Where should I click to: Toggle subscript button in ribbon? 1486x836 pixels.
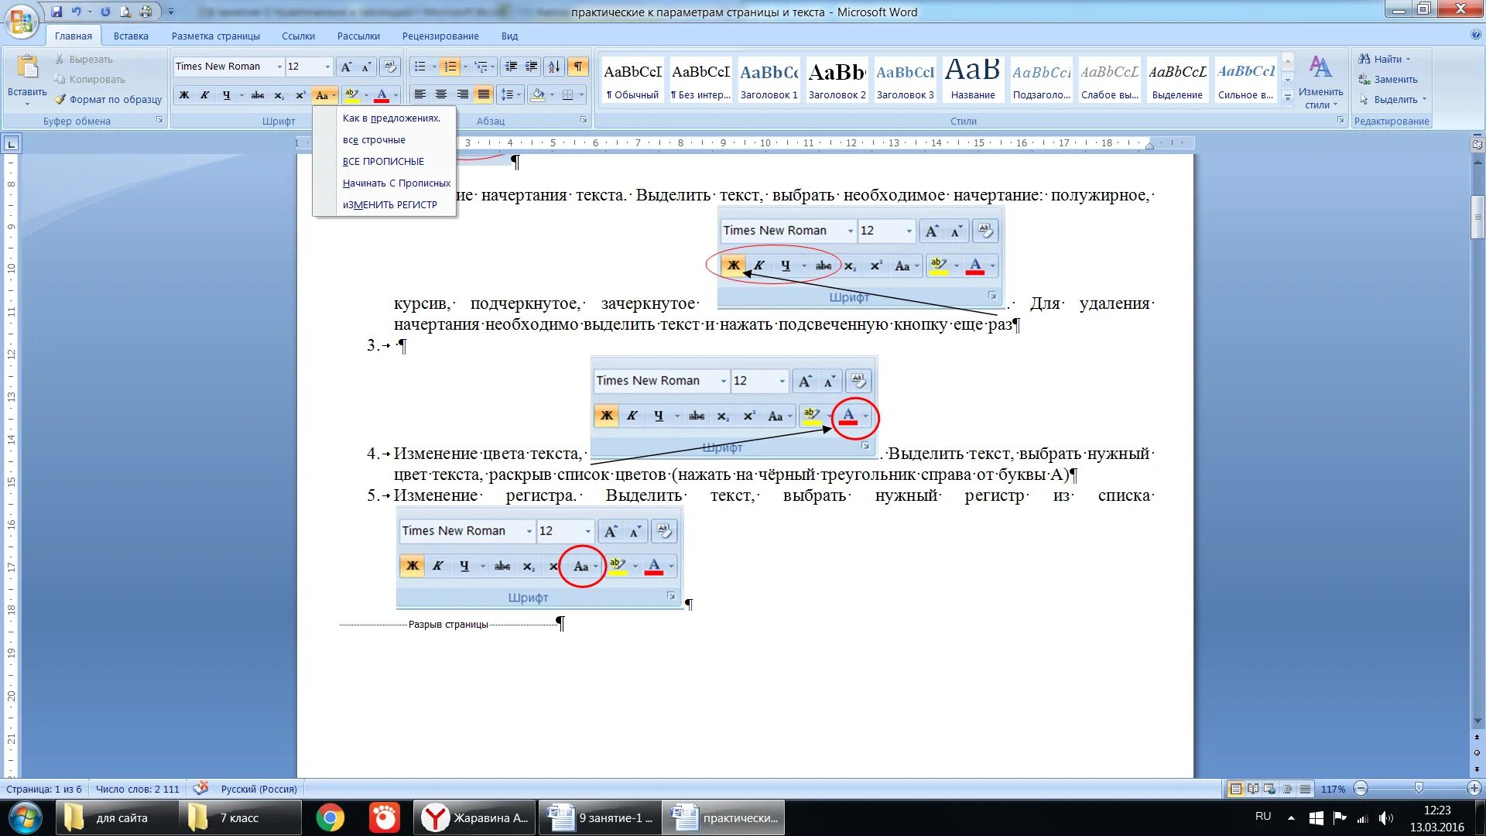tap(279, 94)
